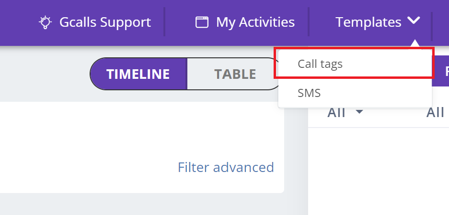Open the second All dropdown at right edge

pyautogui.click(x=437, y=113)
